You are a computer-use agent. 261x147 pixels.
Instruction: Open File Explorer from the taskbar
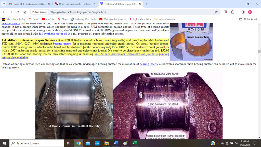(x=107, y=143)
